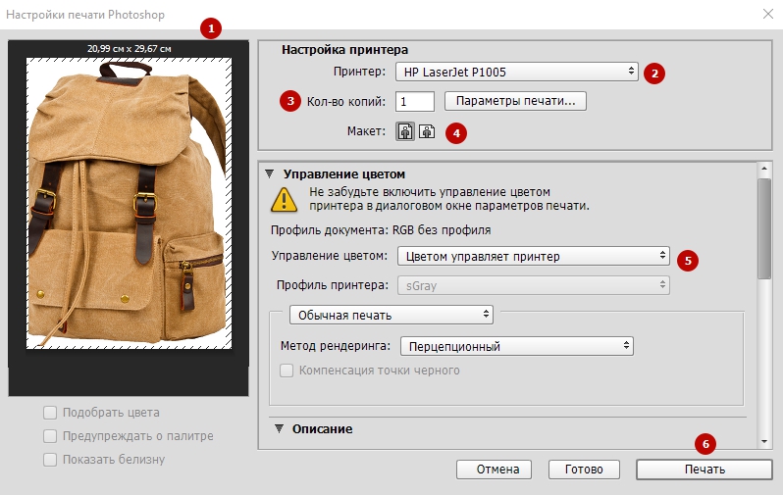Click the yellow warning triangle icon
Viewport: 783px width, 495px height.
(286, 201)
